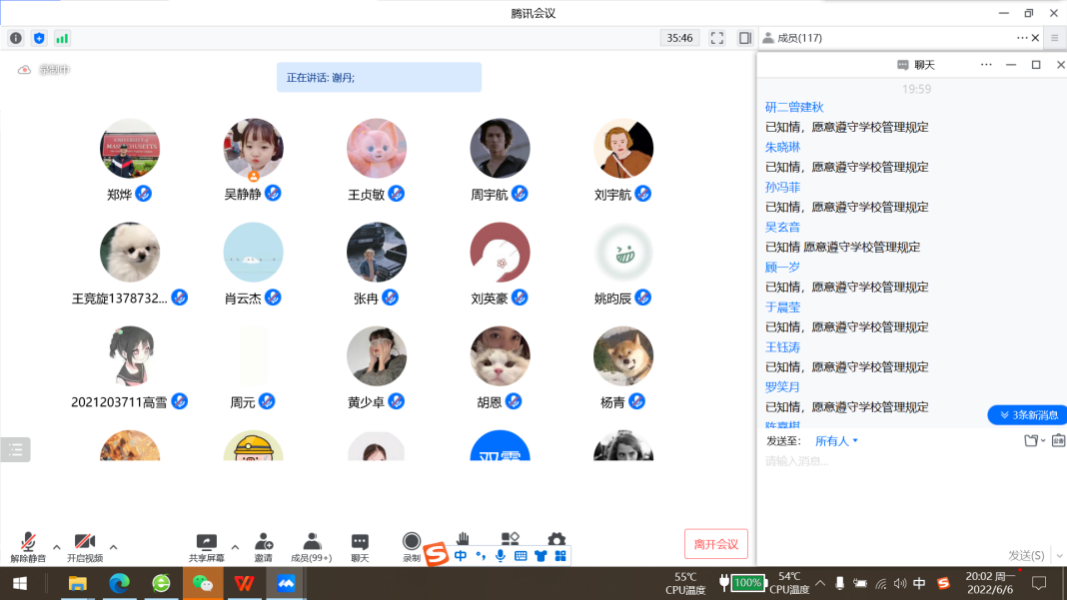The width and height of the screenshot is (1067, 600).
Task: Turn on camera with 开启视频
Action: pos(85,543)
